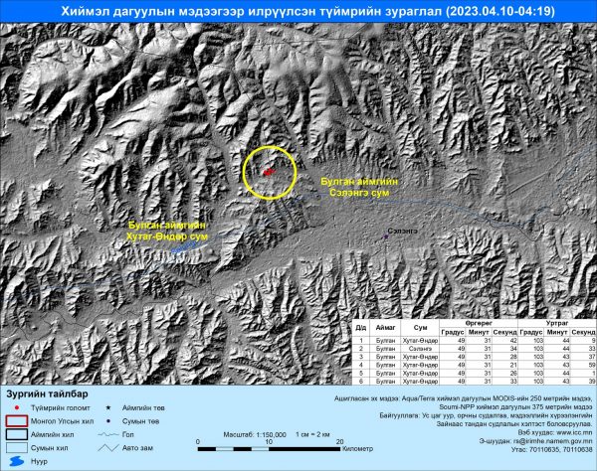Click the star symbol for aimag center

tap(107, 407)
